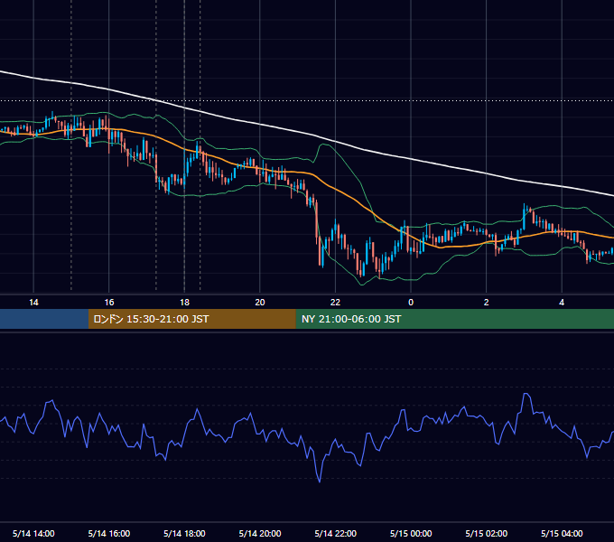Click the 5/14 16:00 time label

pyautogui.click(x=109, y=533)
